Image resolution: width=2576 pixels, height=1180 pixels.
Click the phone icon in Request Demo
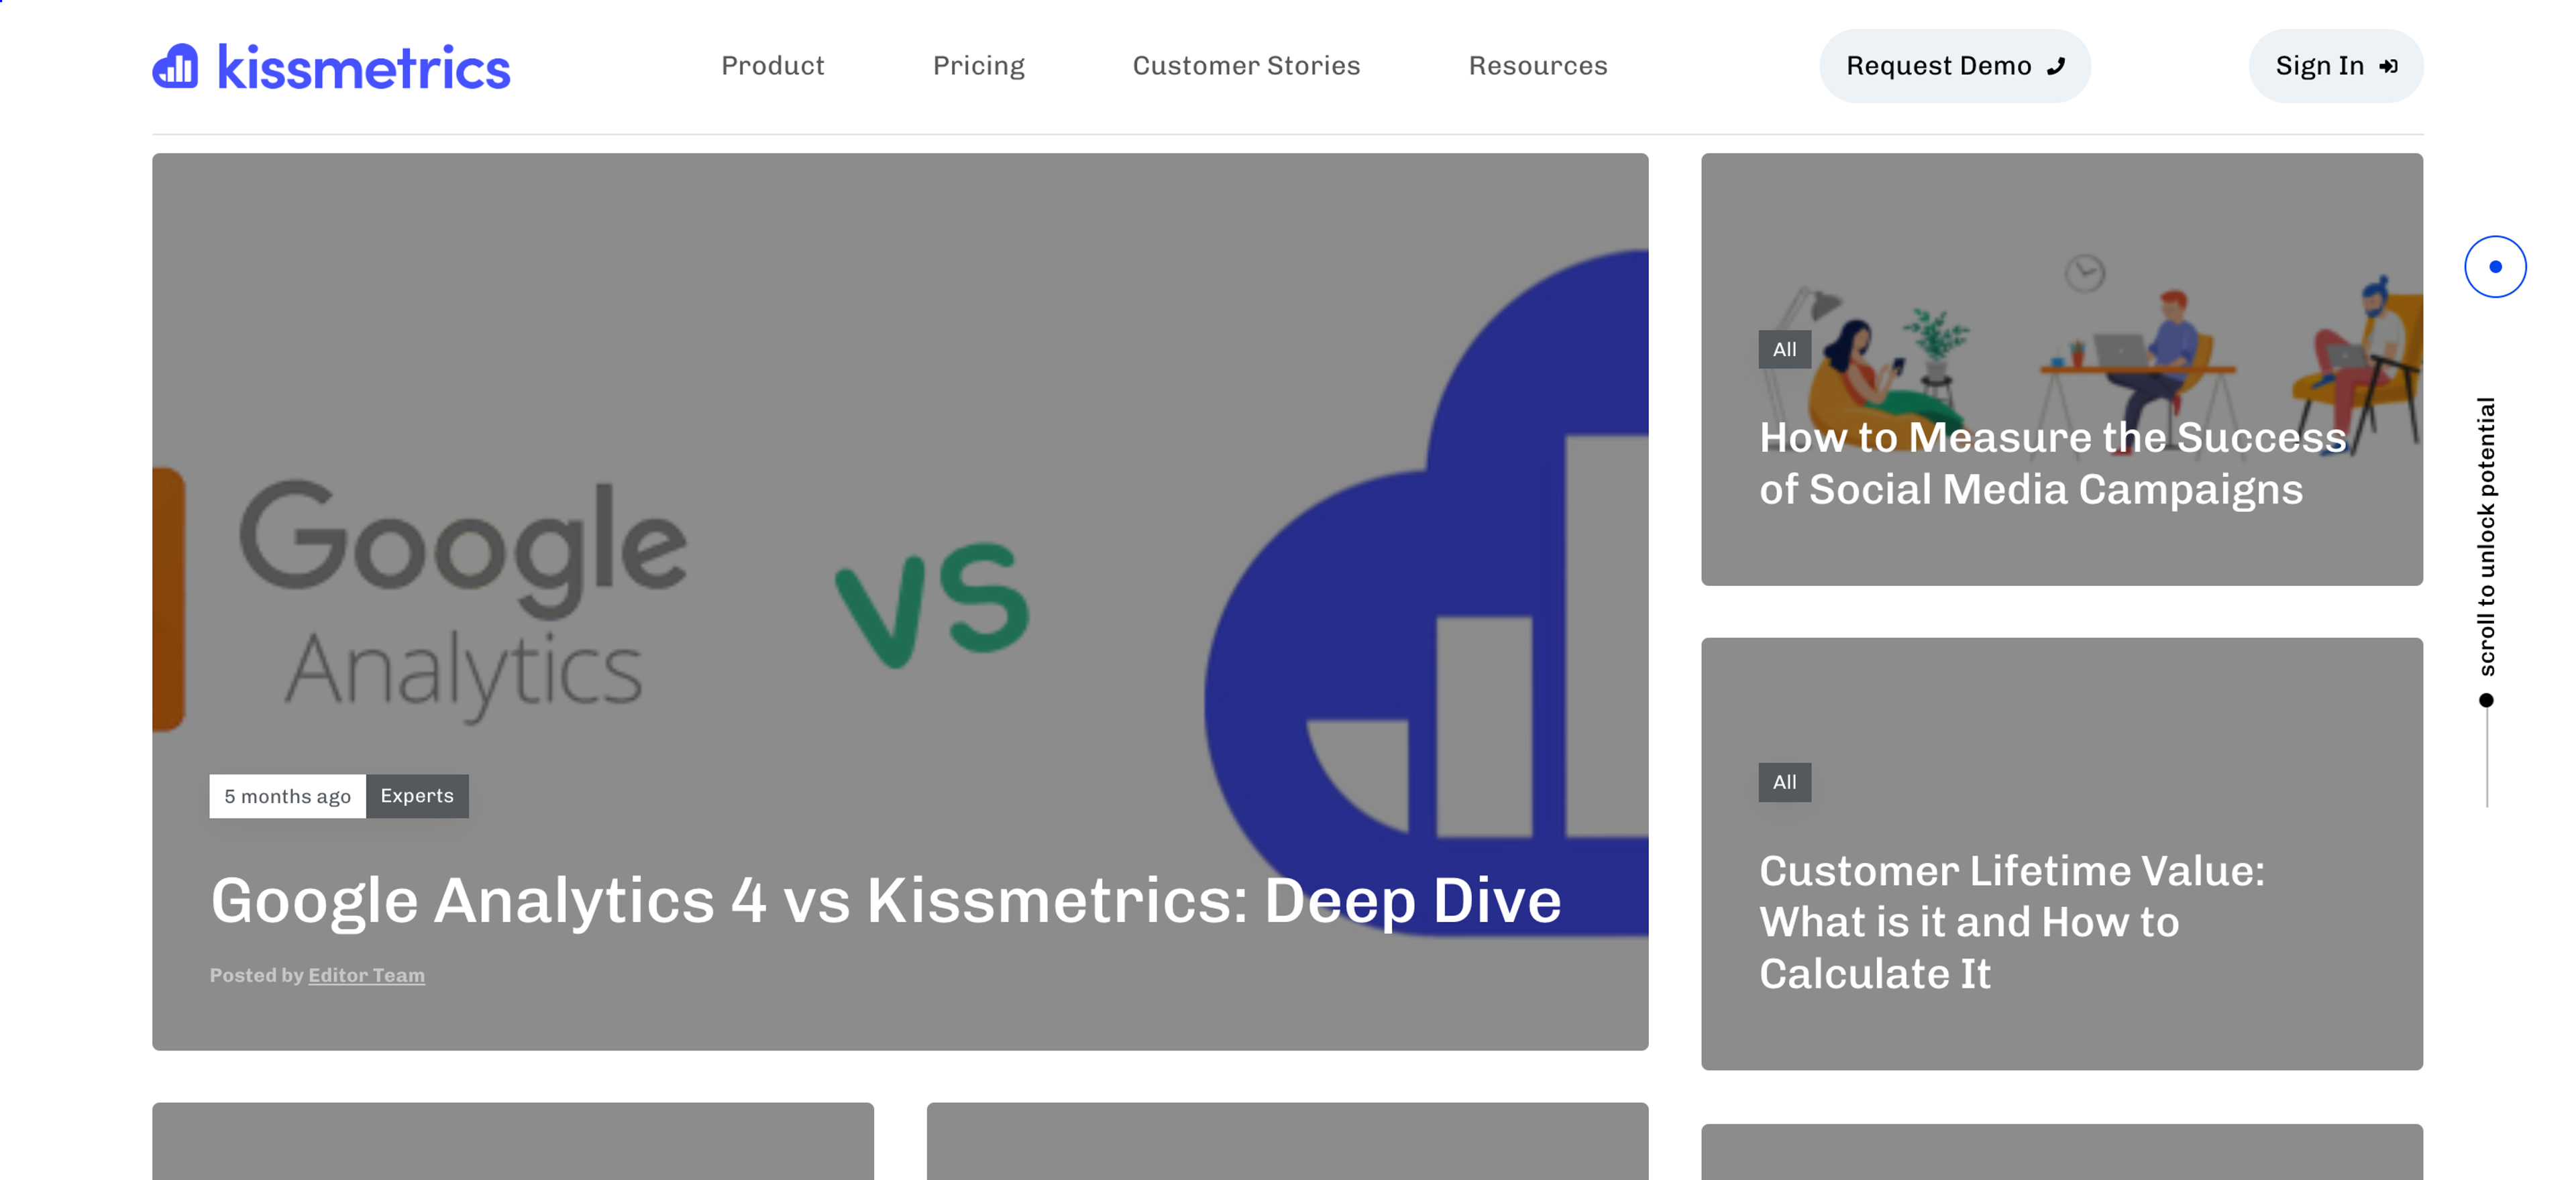[2056, 66]
